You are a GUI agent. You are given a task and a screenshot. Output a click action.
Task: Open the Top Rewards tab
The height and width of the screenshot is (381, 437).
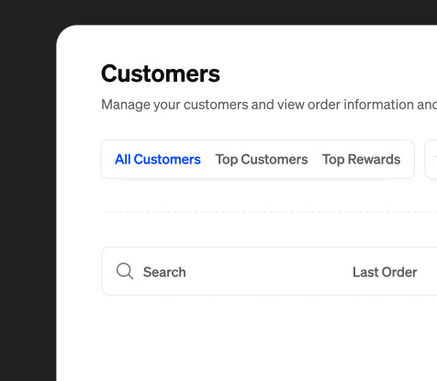click(361, 160)
